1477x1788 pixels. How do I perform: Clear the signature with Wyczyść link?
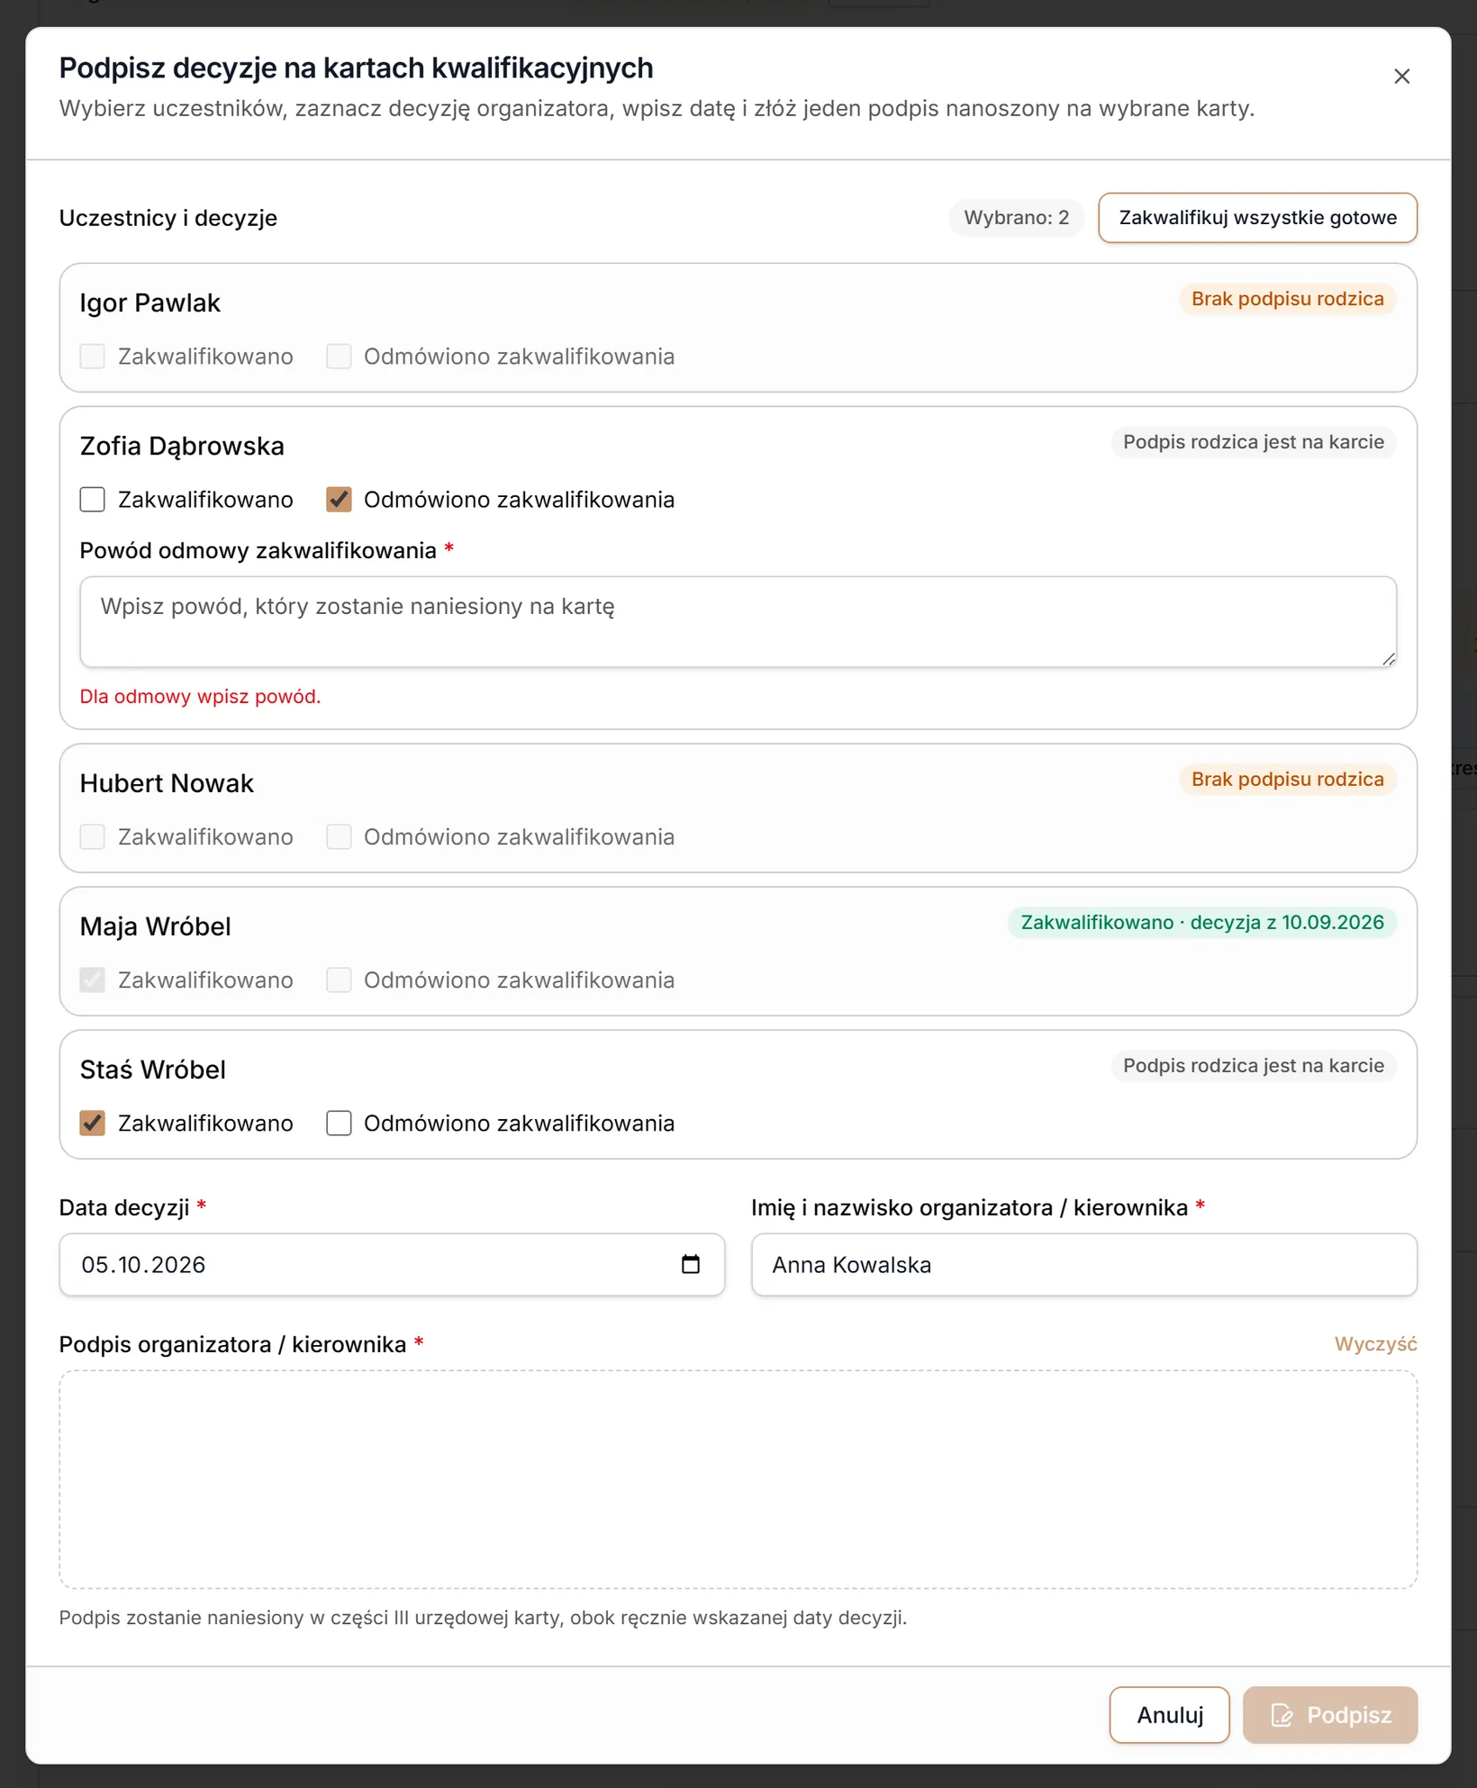(1375, 1344)
